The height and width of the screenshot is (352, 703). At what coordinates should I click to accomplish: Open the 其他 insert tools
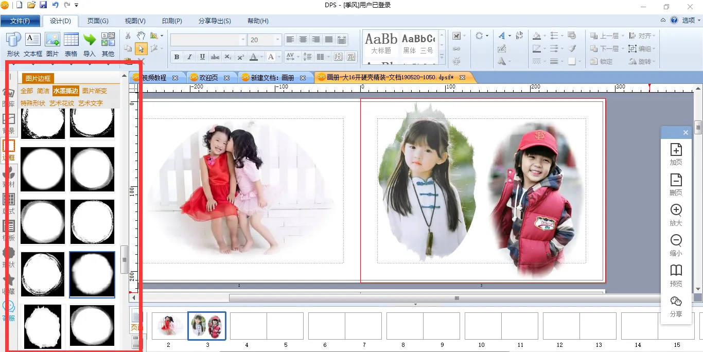[x=108, y=44]
